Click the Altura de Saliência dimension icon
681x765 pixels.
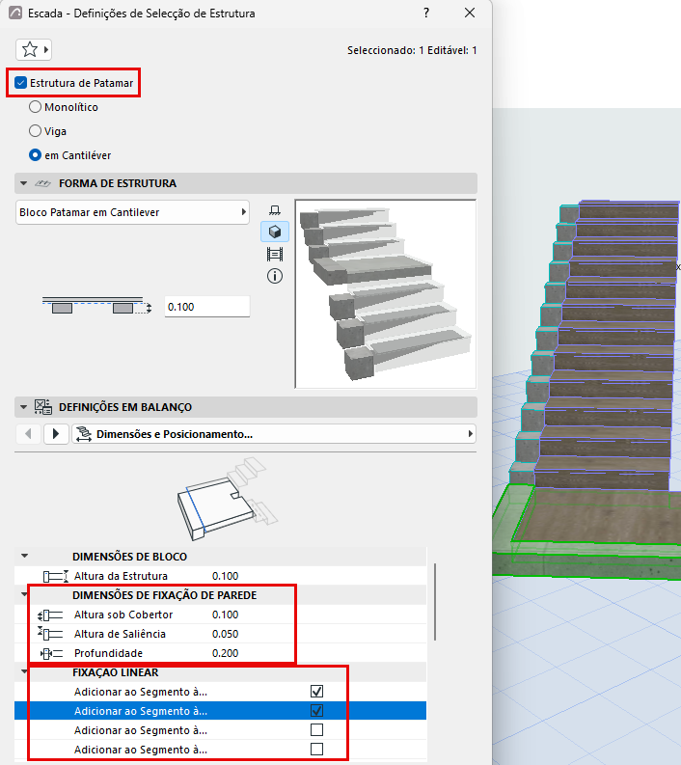click(51, 633)
